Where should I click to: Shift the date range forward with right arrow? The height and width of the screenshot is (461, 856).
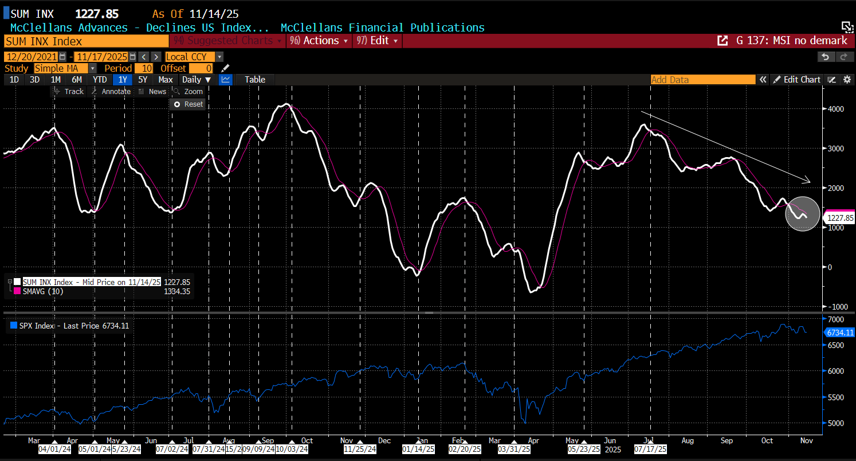(155, 57)
